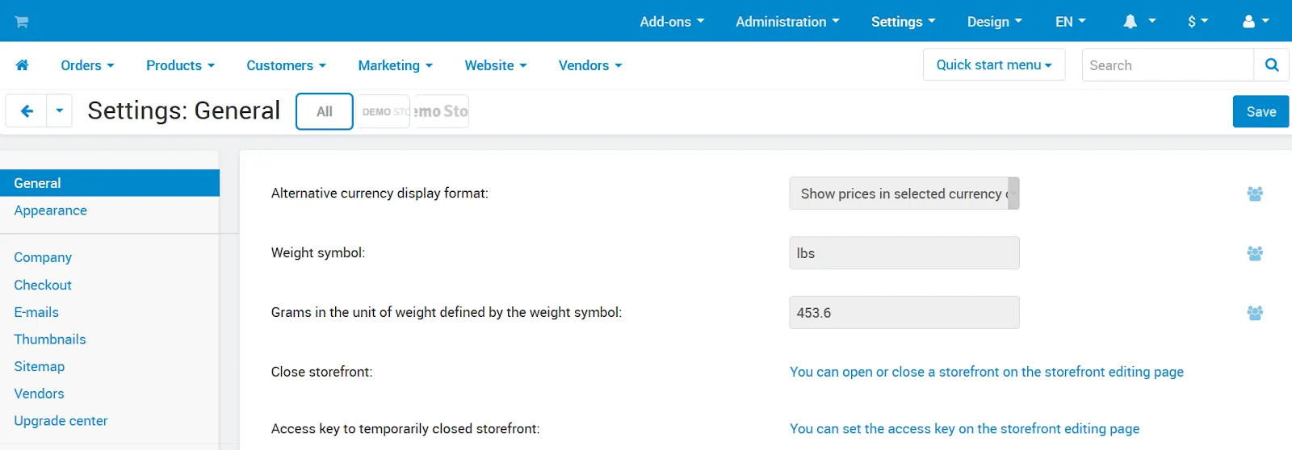Expand the Quick start menu
Screen dimensions: 1292x450
tap(994, 65)
